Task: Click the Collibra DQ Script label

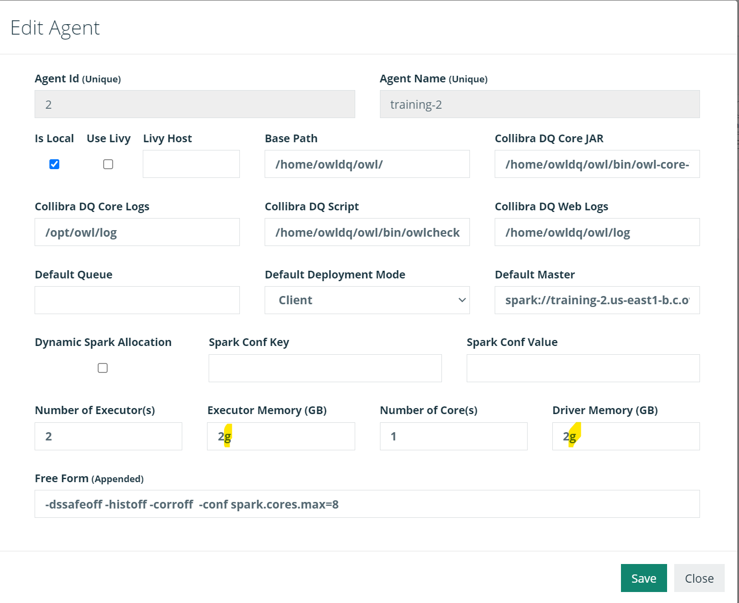Action: coord(312,206)
